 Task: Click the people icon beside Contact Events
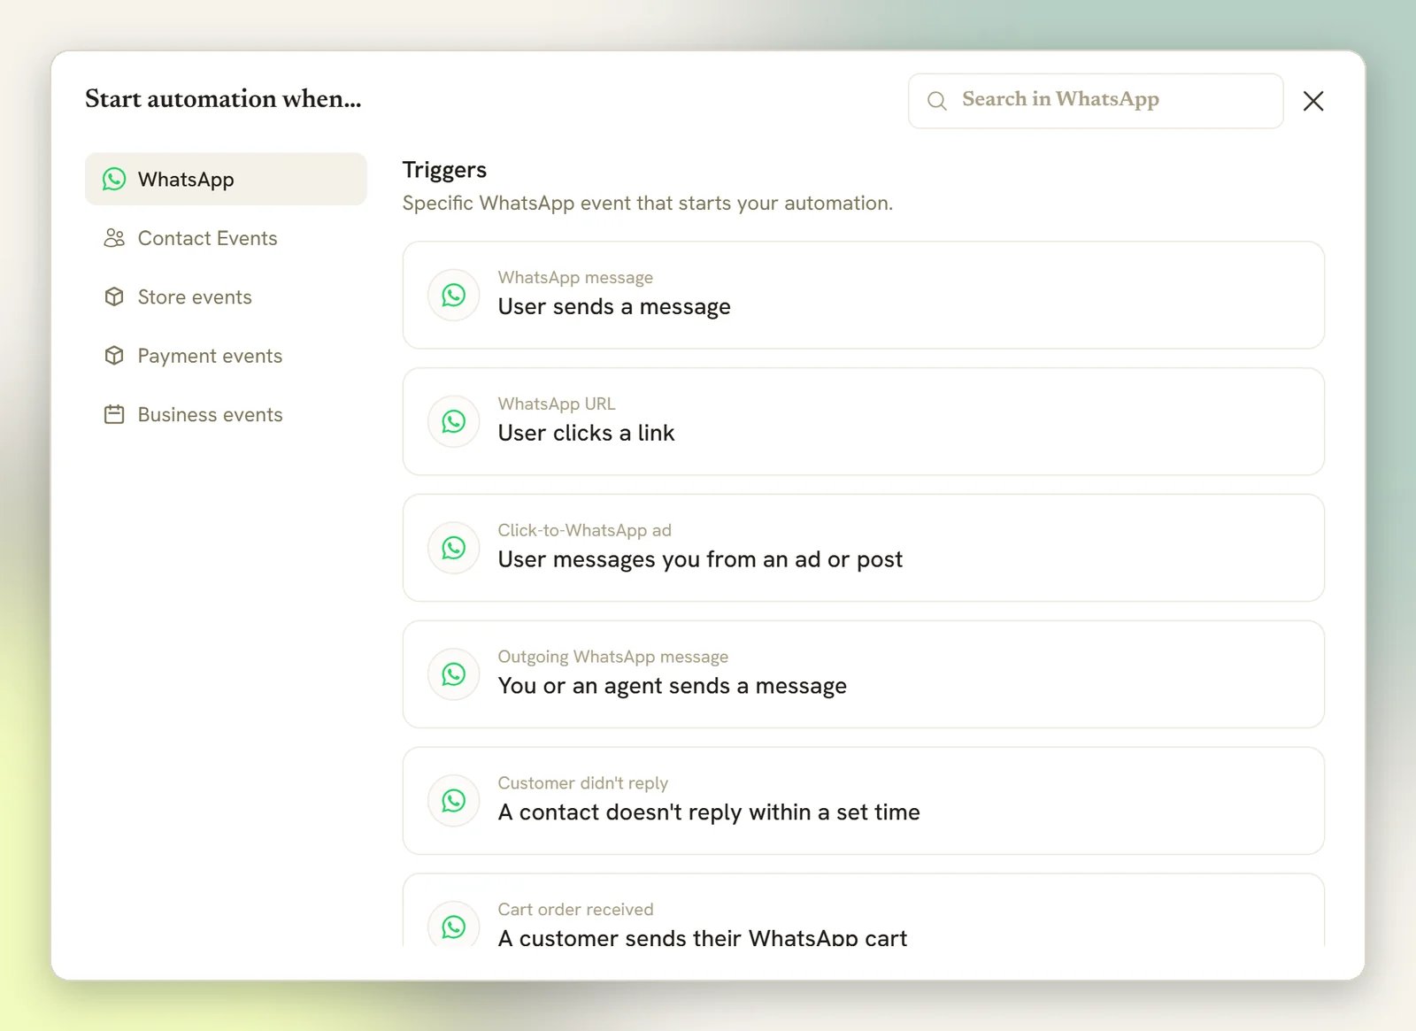click(x=114, y=238)
